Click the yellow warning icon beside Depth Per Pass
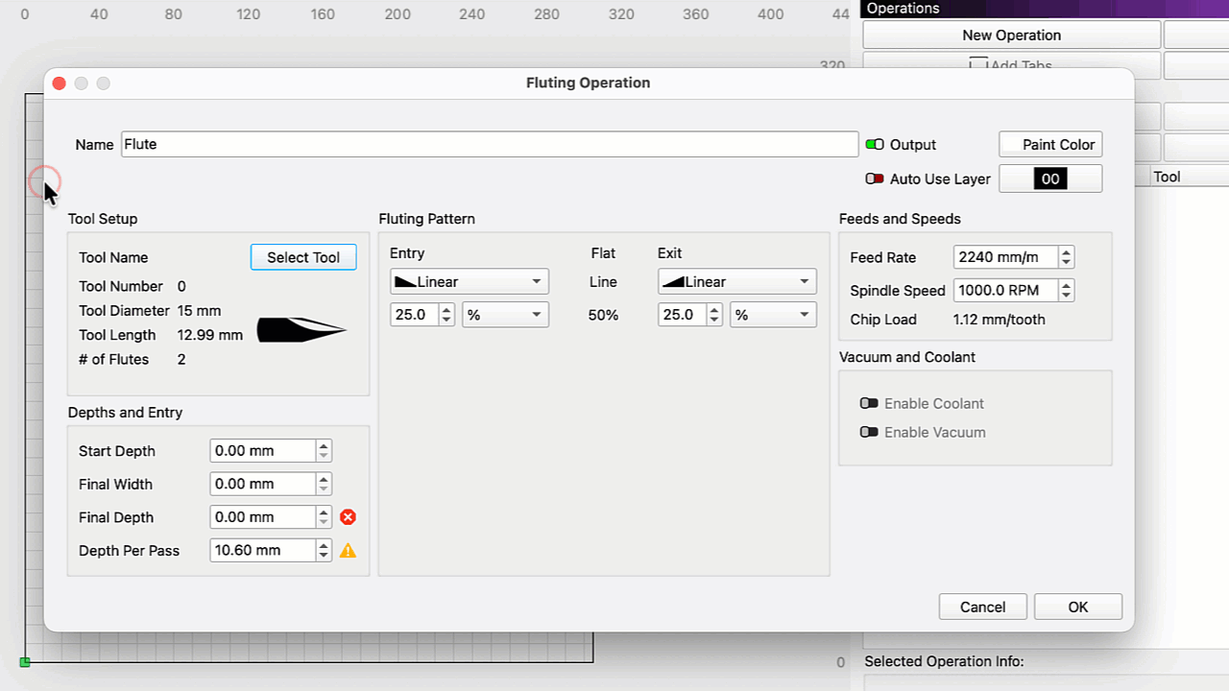Image resolution: width=1229 pixels, height=691 pixels. point(349,551)
